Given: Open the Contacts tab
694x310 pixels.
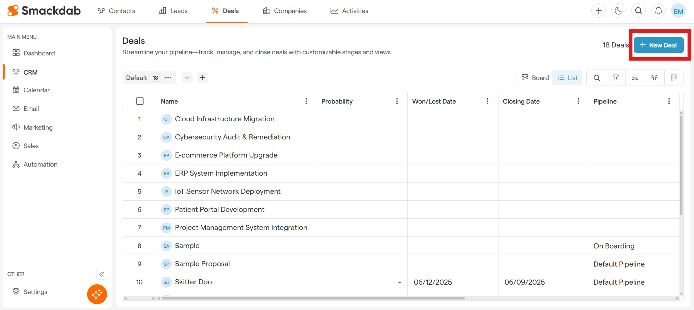Looking at the screenshot, I should [116, 11].
